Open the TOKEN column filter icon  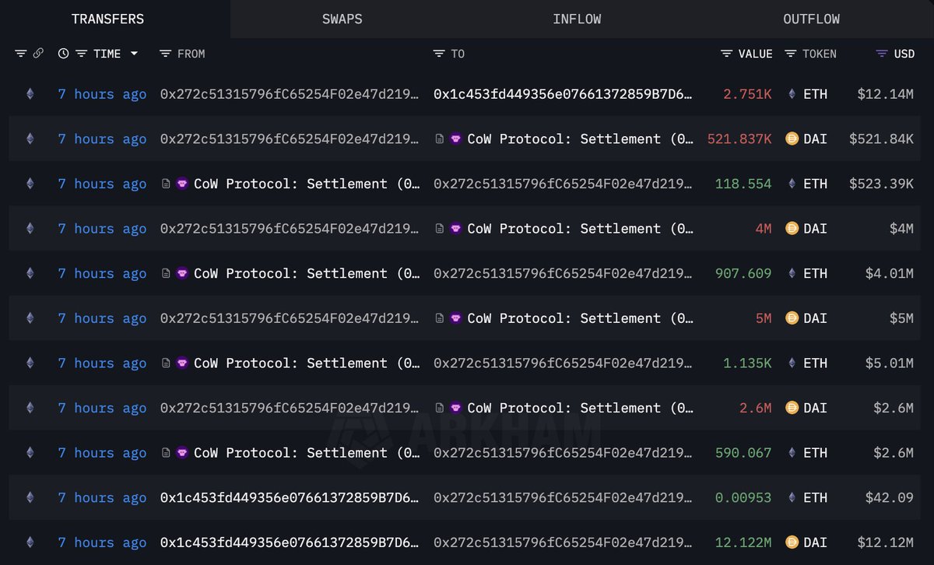point(791,54)
